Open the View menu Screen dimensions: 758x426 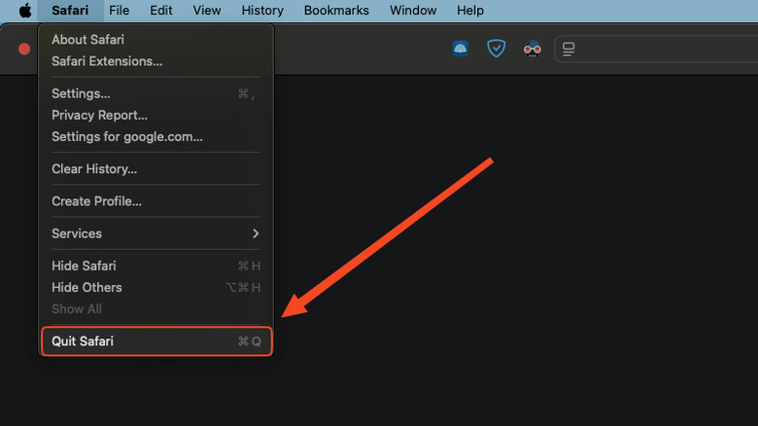coord(207,10)
